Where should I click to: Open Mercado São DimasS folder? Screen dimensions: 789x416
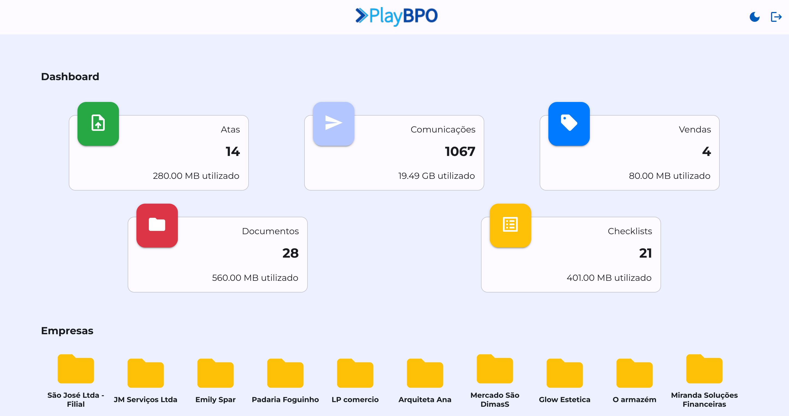coord(495,369)
